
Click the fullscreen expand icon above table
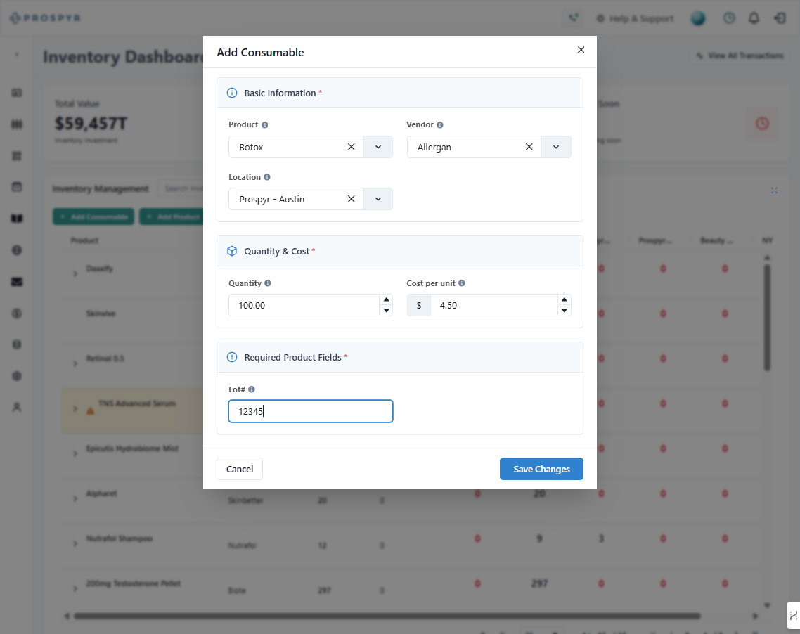pos(774,190)
